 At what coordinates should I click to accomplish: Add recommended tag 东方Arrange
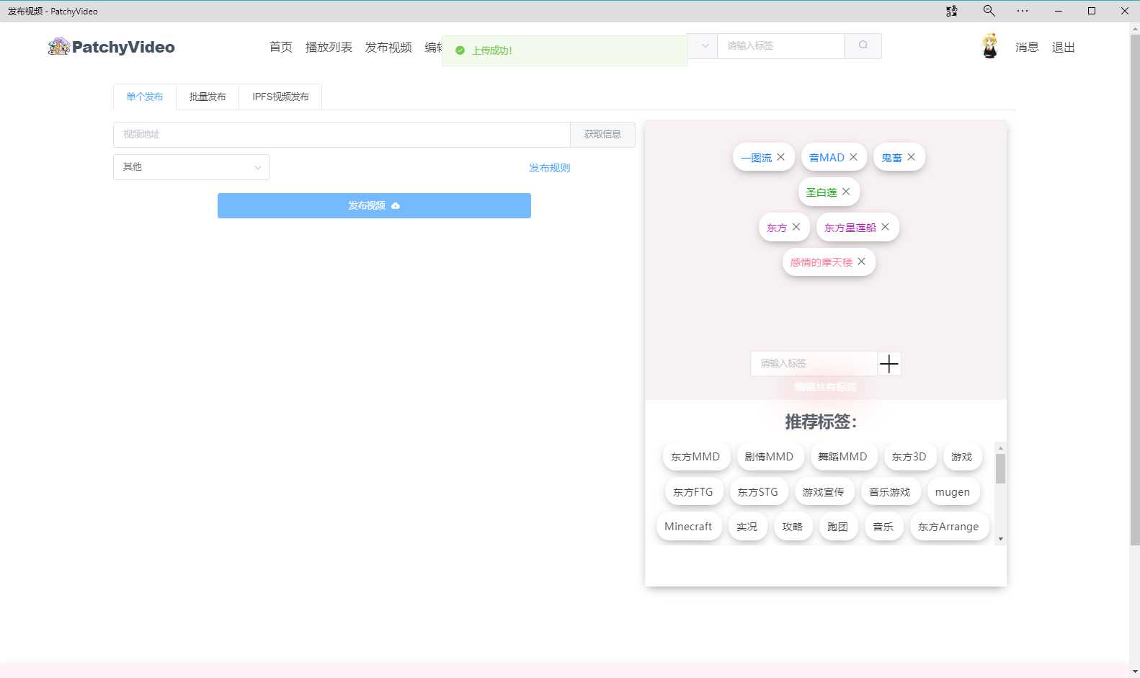[x=948, y=527]
